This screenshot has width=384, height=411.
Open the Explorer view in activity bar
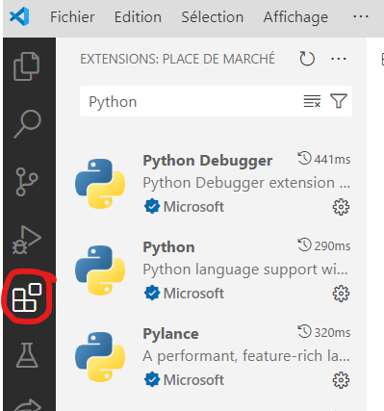pyautogui.click(x=27, y=66)
